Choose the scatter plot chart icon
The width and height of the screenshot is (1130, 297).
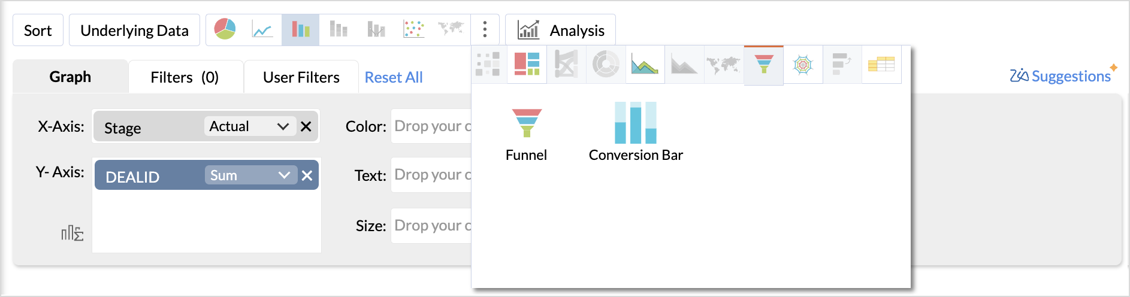click(x=413, y=29)
